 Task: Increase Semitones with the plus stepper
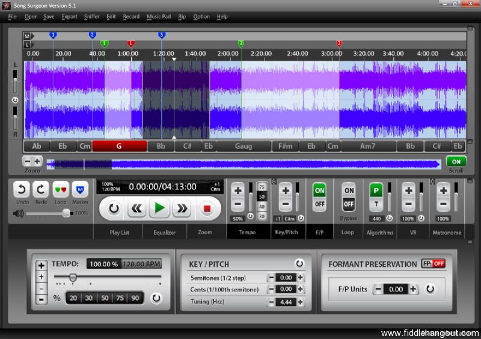301,278
